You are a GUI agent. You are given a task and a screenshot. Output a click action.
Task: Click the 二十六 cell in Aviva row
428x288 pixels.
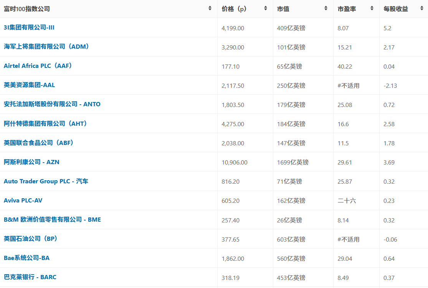point(347,201)
